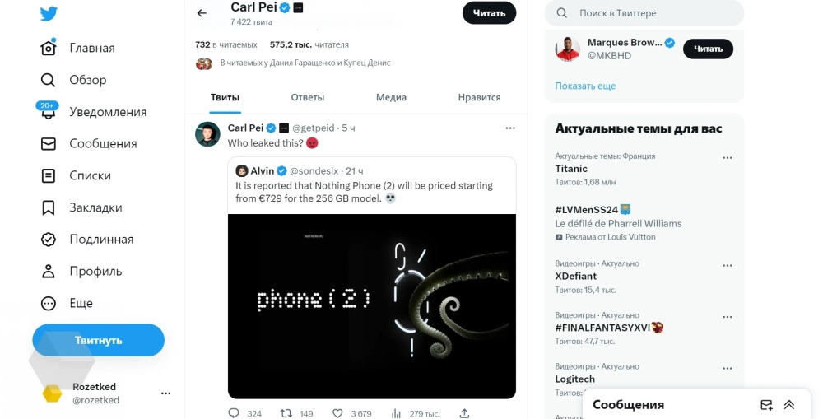Open the Phone (2) tweet image
The height and width of the screenshot is (419, 823).
[x=372, y=306]
